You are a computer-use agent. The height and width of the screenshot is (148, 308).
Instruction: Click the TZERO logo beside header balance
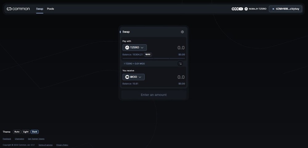click(246, 9)
